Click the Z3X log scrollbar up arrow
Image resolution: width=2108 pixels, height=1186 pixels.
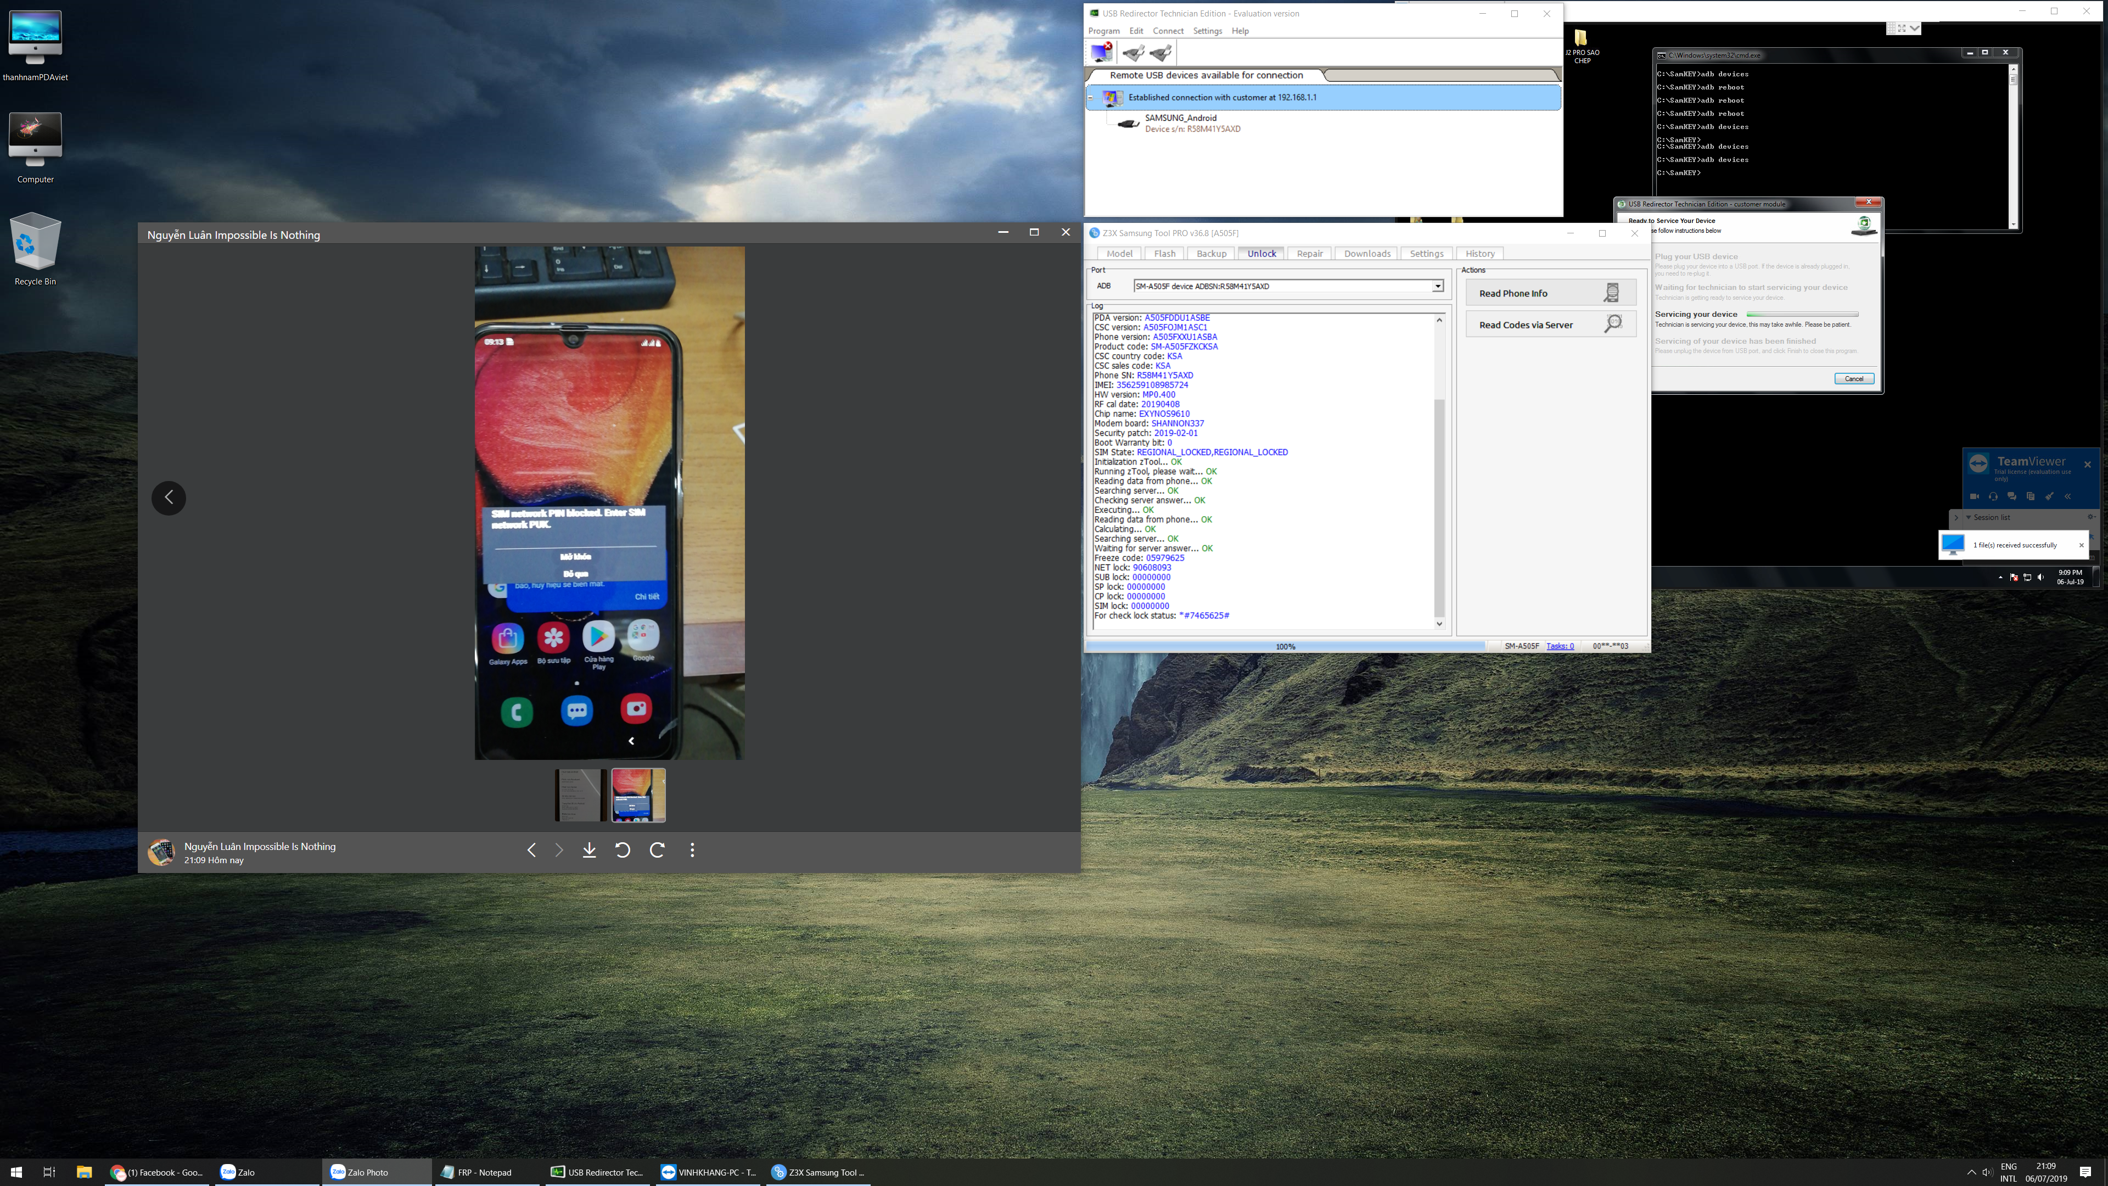pos(1439,320)
